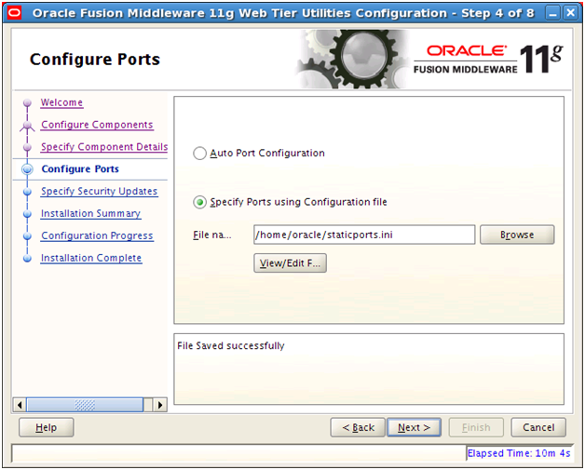Click the Welcome step bullet icon
585x470 pixels.
click(27, 102)
